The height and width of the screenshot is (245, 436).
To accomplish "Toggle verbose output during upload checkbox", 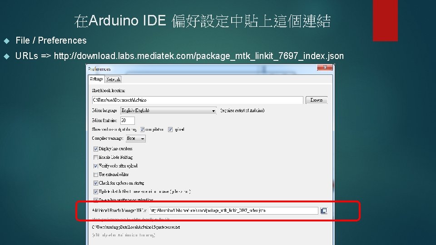I will click(170, 129).
